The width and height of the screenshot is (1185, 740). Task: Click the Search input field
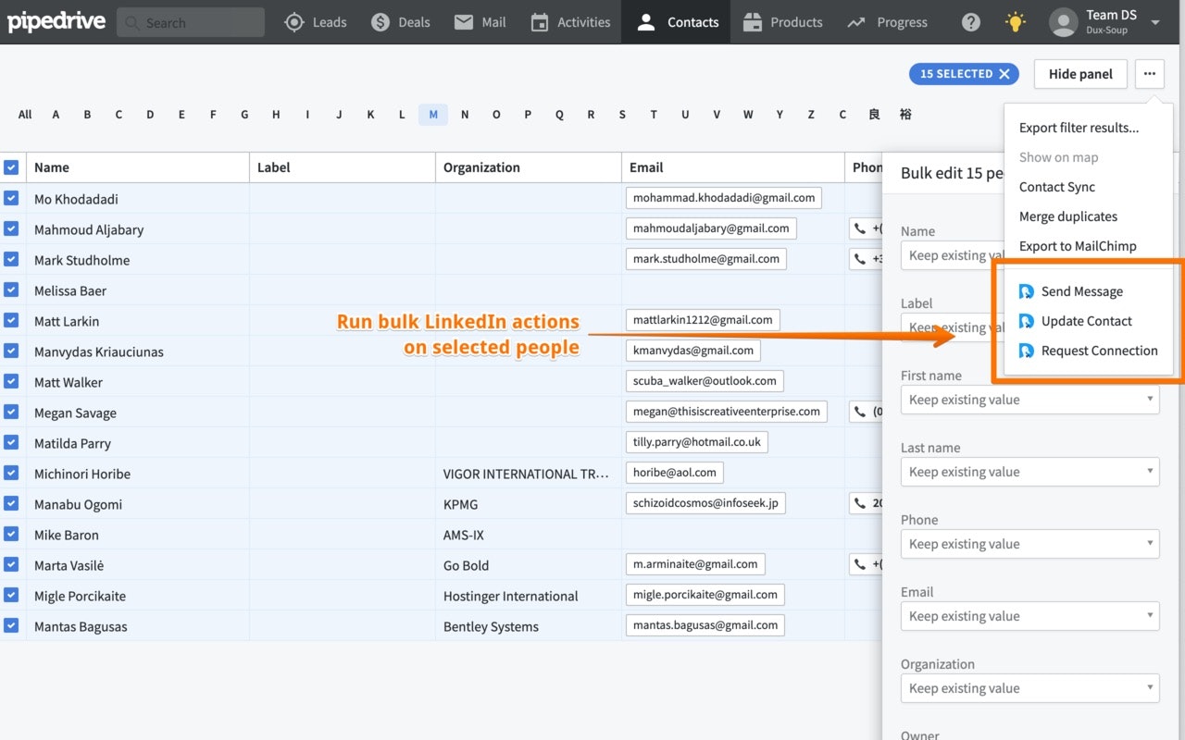[194, 21]
